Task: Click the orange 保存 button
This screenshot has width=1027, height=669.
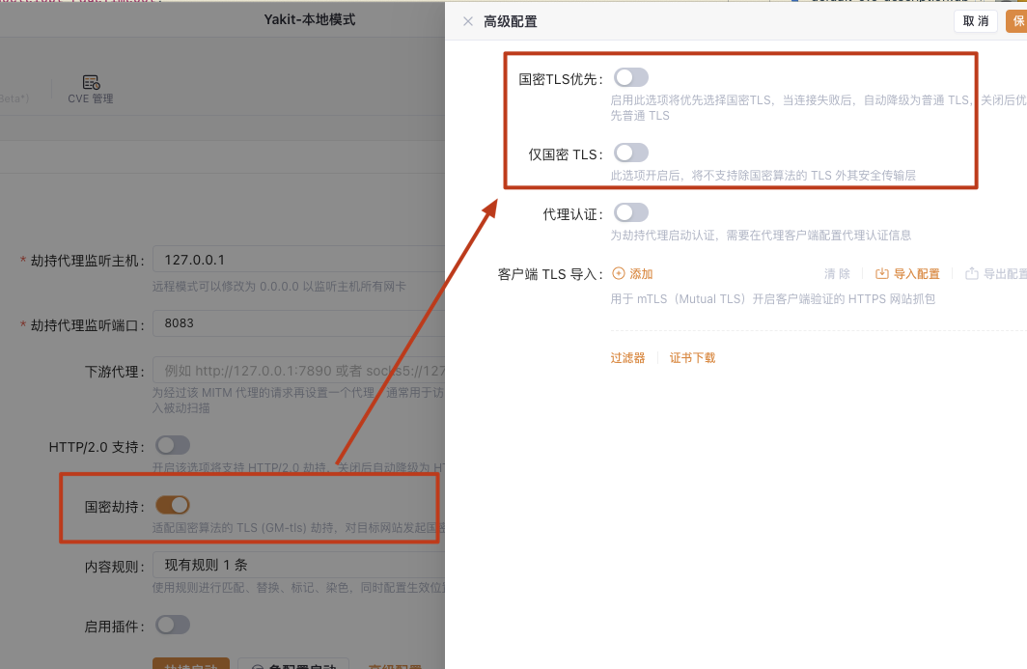Action: pyautogui.click(x=1019, y=20)
